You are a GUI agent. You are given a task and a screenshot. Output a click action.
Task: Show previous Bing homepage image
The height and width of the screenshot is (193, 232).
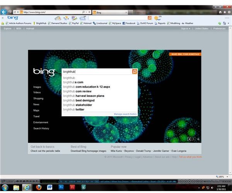coord(189,139)
